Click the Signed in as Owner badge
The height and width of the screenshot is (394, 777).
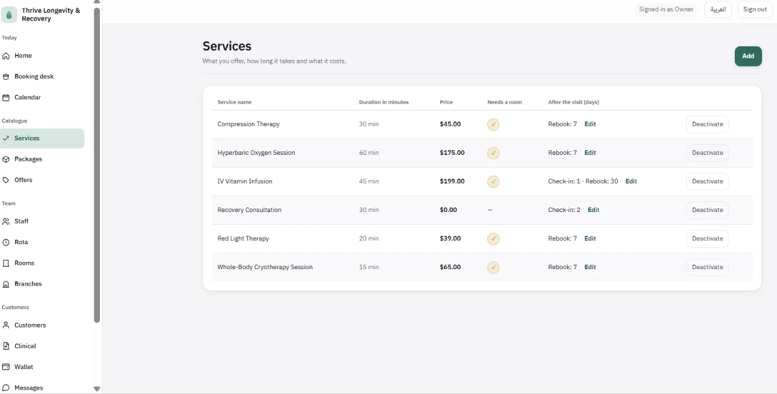click(666, 9)
